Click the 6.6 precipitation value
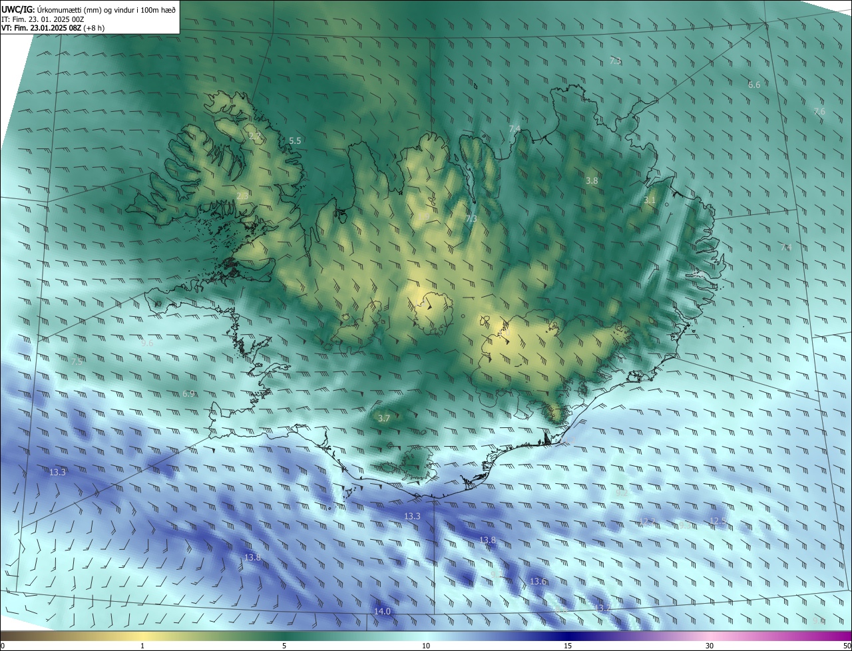Image resolution: width=852 pixels, height=651 pixels. (754, 85)
